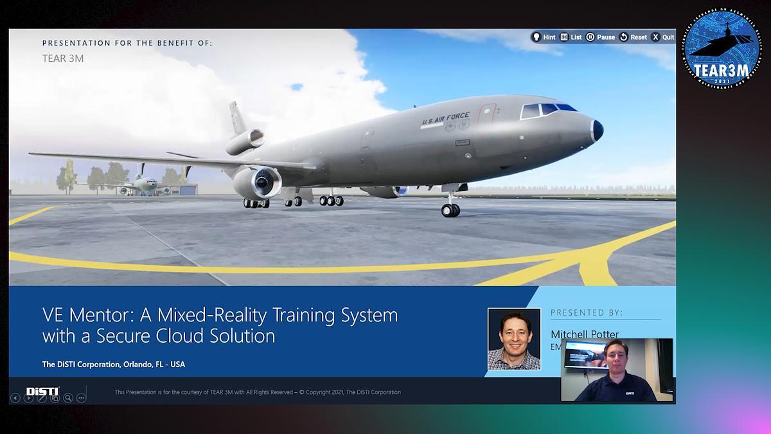Click the DiSTI logo in footer
771x434 pixels.
42,392
